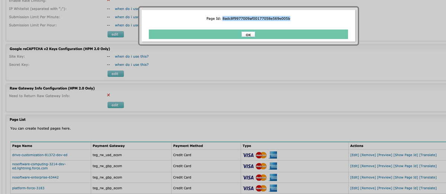
Task: Click 'You can create hosted pages here.' text
Action: pyautogui.click(x=41, y=129)
